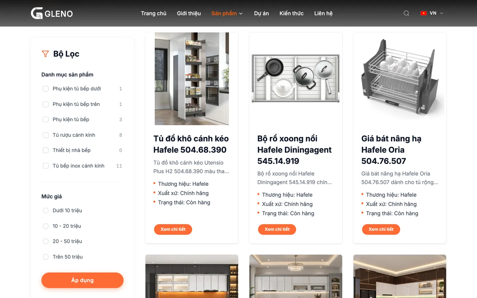Click title Tủ đồ khô cánh kéo Hafele 504.68.390

pos(191,144)
